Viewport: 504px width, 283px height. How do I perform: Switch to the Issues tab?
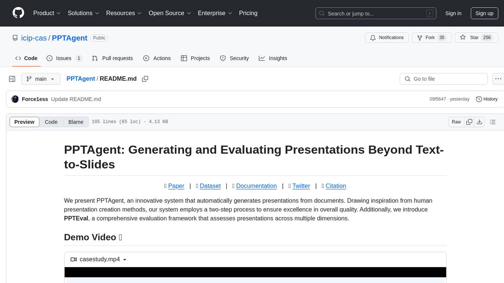(64, 58)
